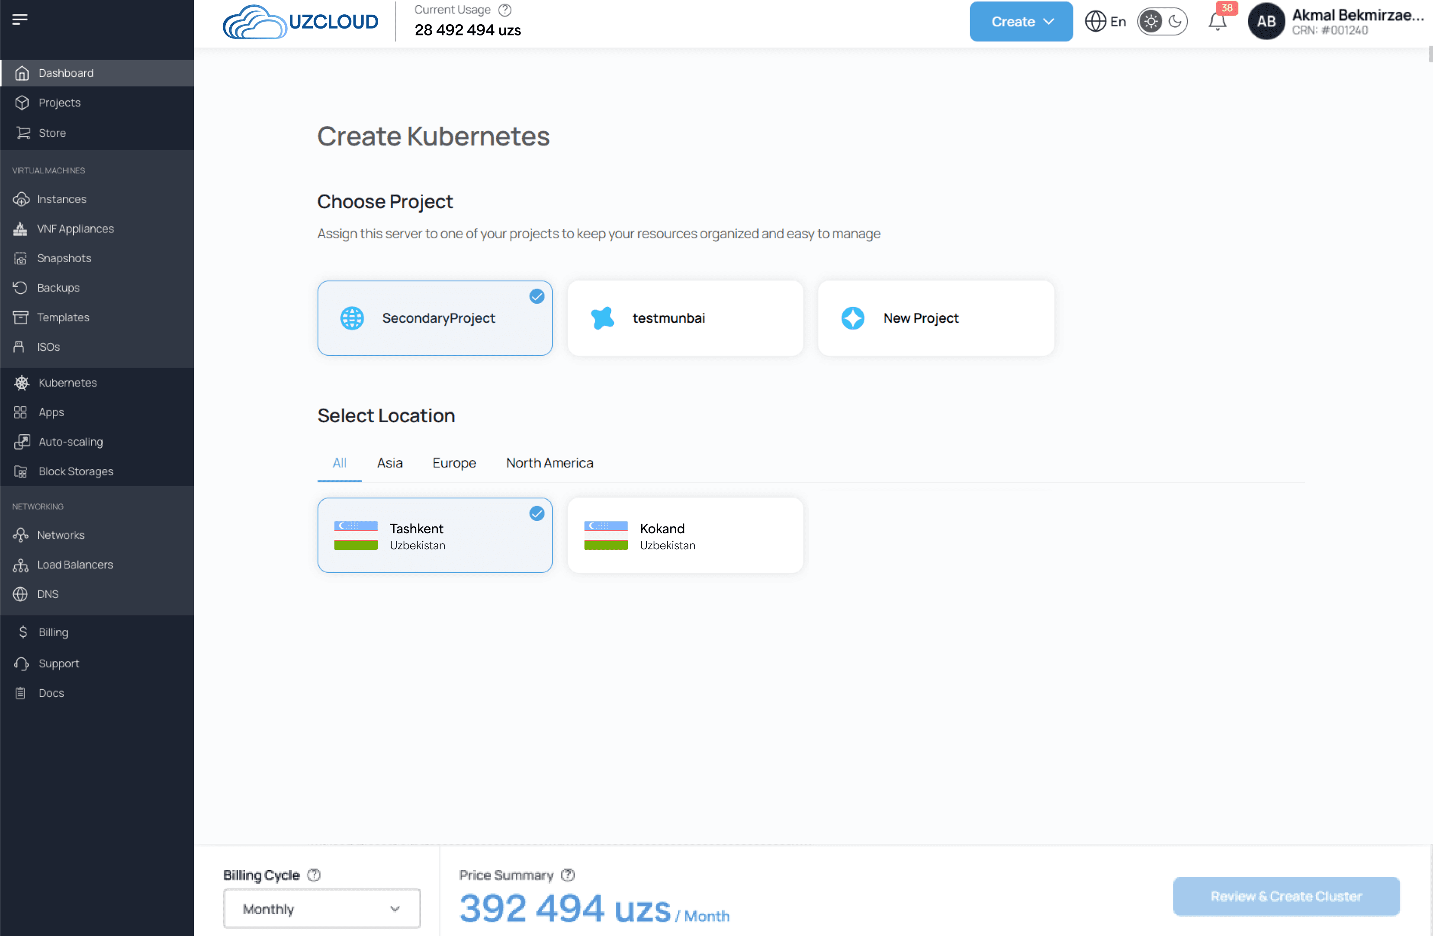This screenshot has width=1433, height=936.
Task: Select Instances from the sidebar
Action: point(62,199)
